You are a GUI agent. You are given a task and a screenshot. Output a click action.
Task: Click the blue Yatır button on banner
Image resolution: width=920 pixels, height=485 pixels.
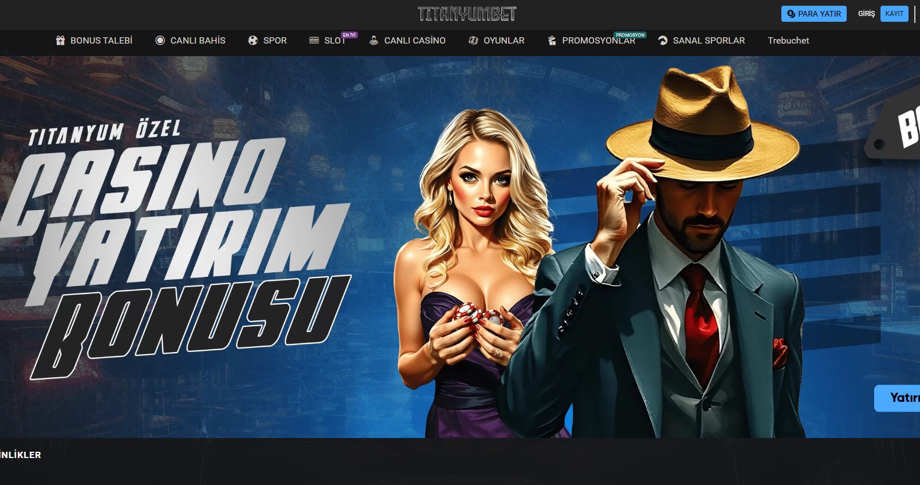point(899,398)
